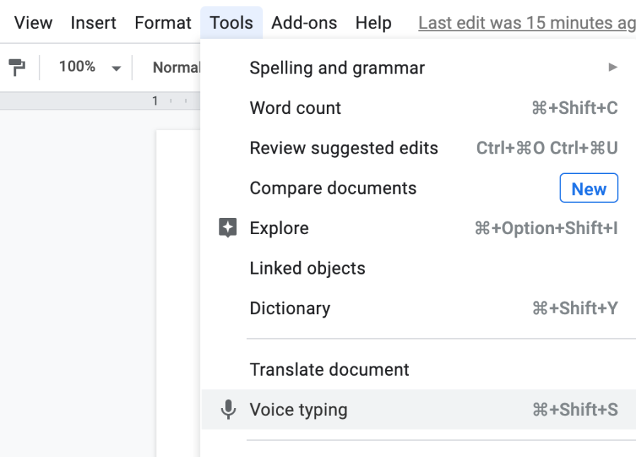Click the New badge beside Compare documents

pyautogui.click(x=589, y=188)
